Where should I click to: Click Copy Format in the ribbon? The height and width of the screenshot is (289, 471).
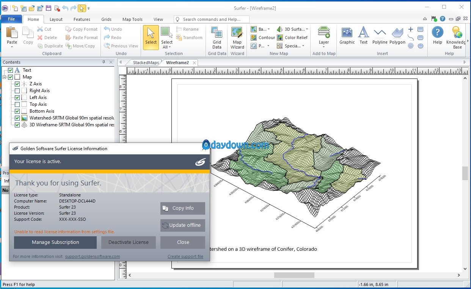click(81, 29)
